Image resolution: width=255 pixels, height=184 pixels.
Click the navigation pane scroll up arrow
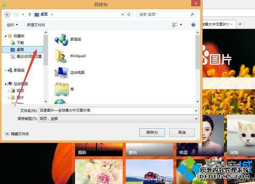pos(45,33)
